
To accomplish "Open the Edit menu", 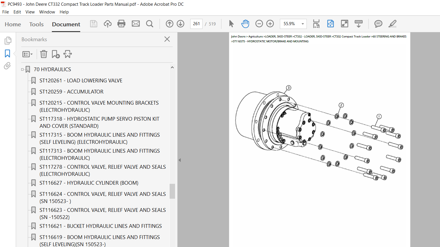I will tap(17, 12).
